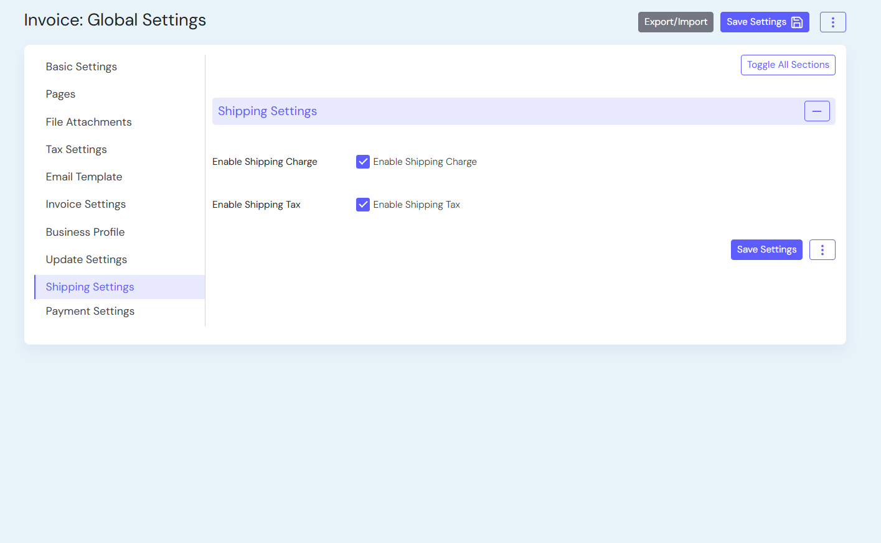Open Basic Settings in the sidebar
881x543 pixels.
click(x=82, y=67)
